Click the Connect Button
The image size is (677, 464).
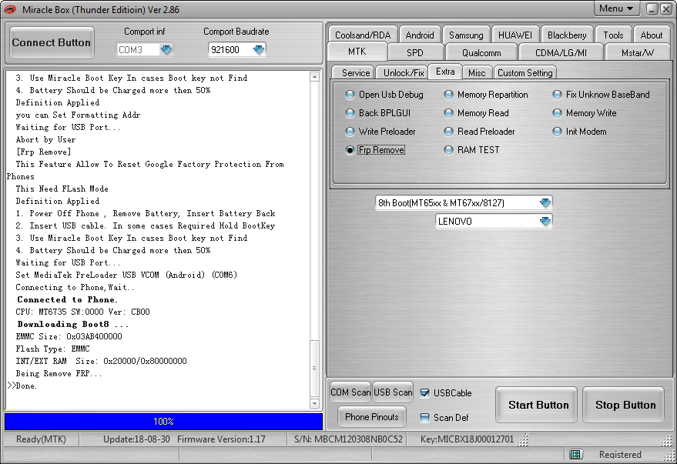point(52,42)
